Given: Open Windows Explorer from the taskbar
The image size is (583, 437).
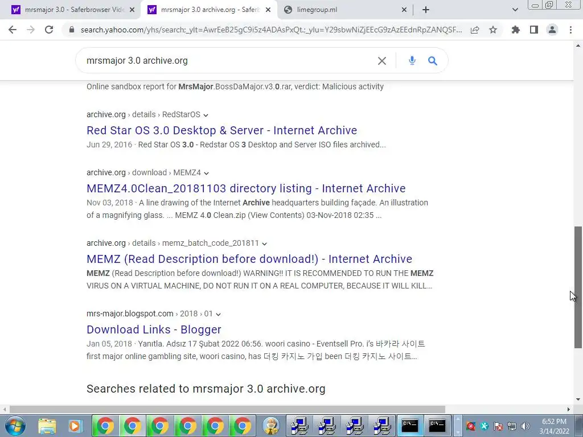Looking at the screenshot, I should 47,426.
